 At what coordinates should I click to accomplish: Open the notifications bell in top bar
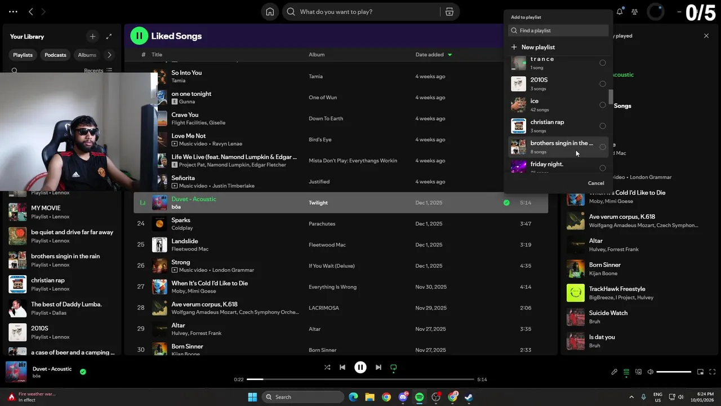point(620,12)
